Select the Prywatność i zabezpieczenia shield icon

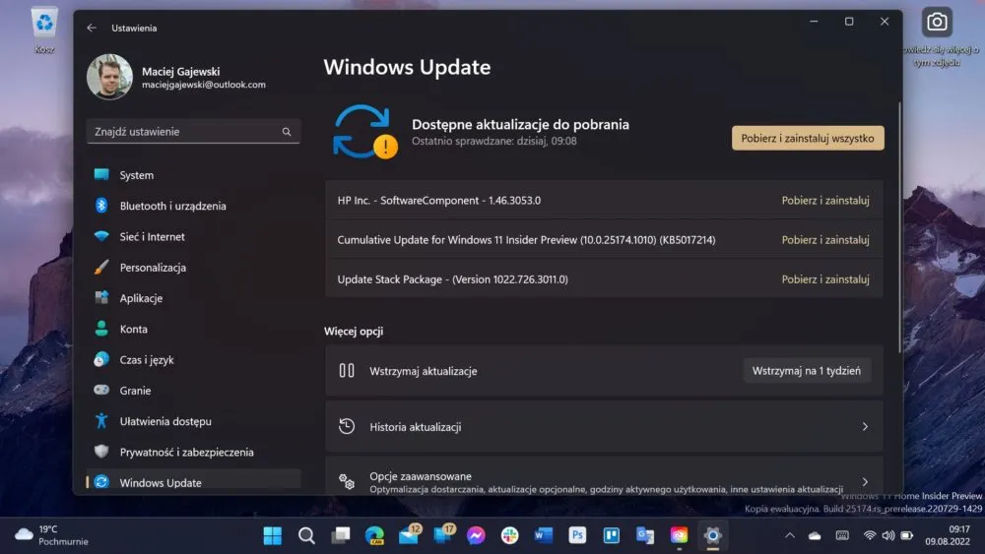click(101, 451)
